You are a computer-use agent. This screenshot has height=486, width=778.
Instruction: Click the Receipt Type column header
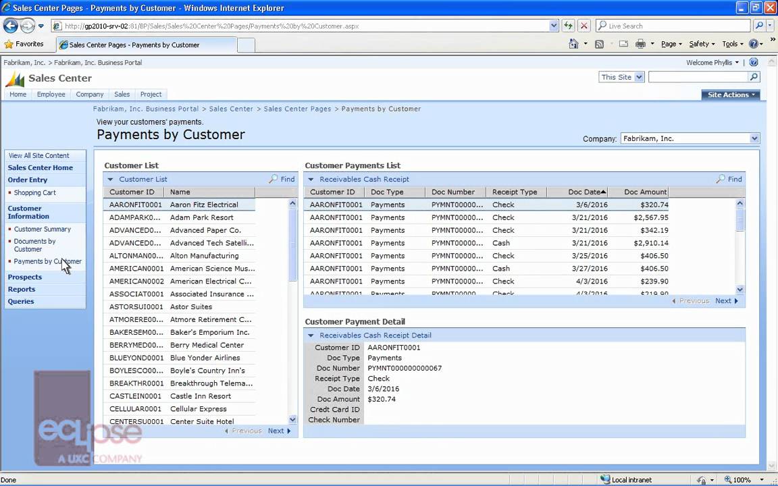[515, 192]
